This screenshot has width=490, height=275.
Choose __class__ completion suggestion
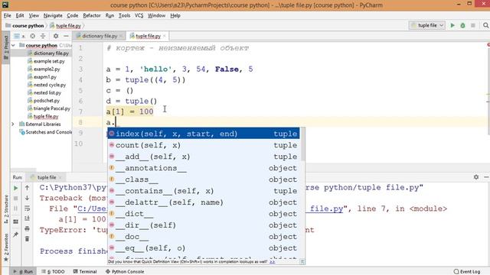204,180
